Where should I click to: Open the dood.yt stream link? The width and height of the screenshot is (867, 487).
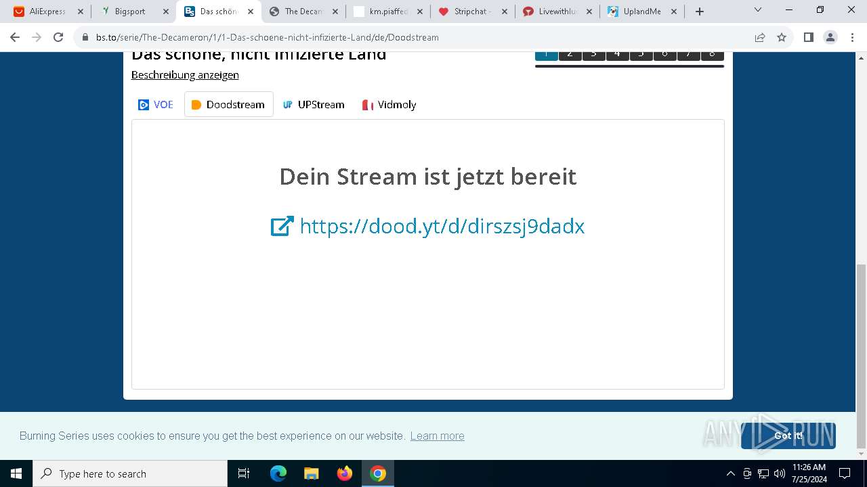click(442, 226)
